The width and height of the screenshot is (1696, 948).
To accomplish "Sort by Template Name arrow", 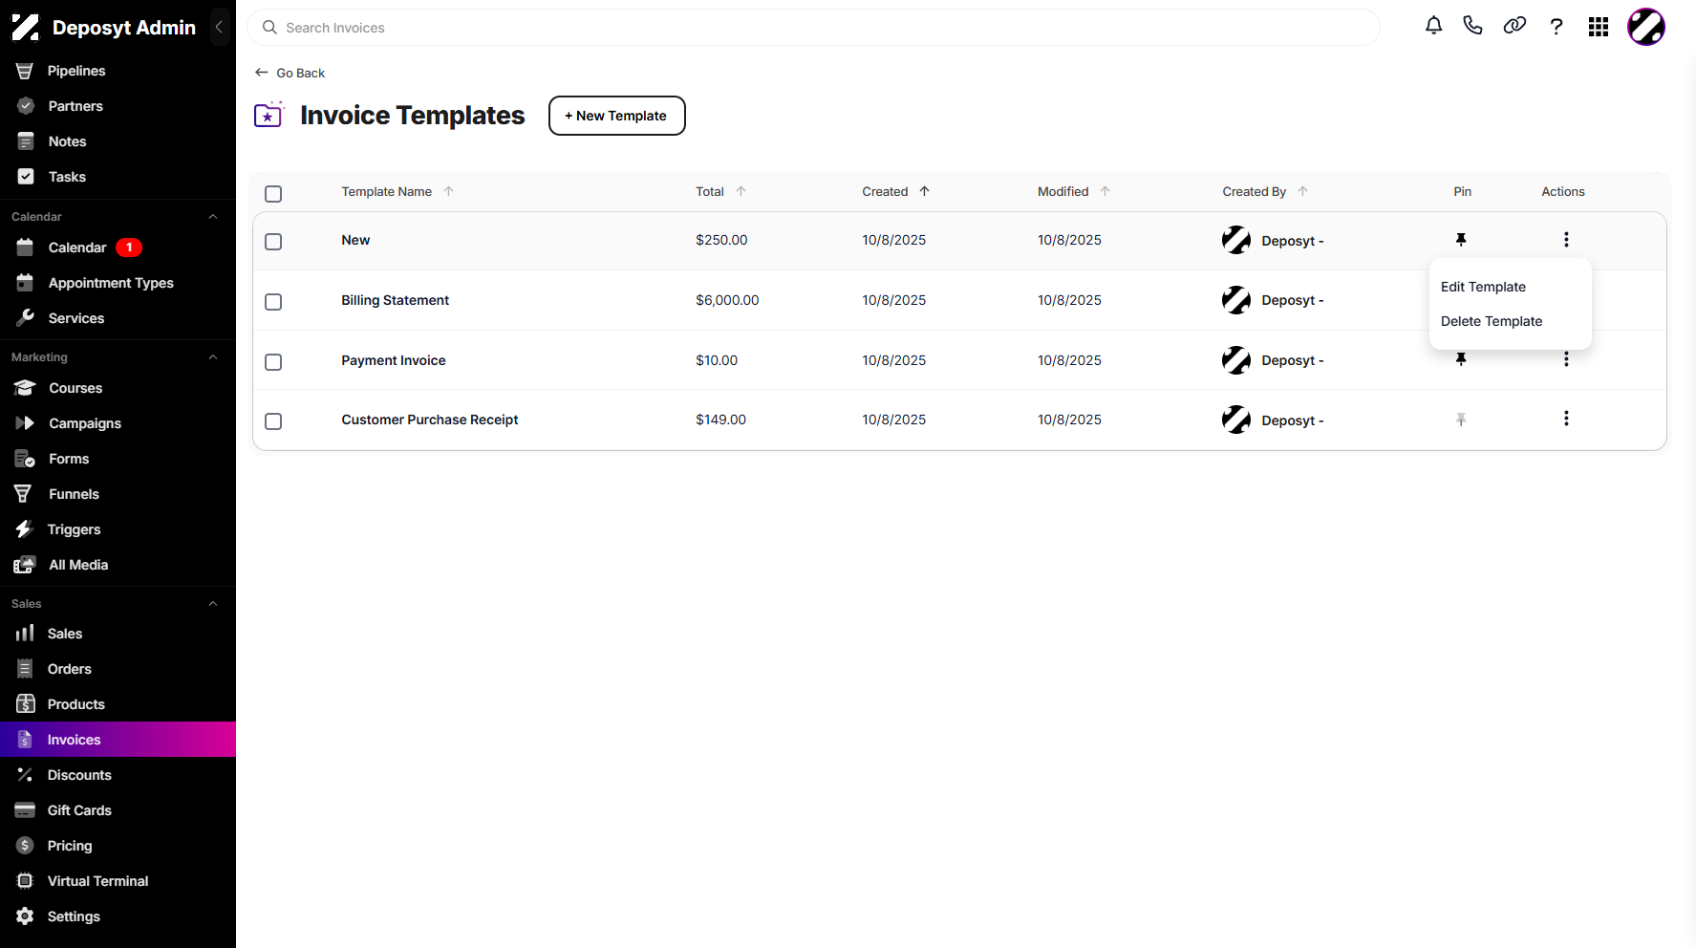I will [449, 191].
